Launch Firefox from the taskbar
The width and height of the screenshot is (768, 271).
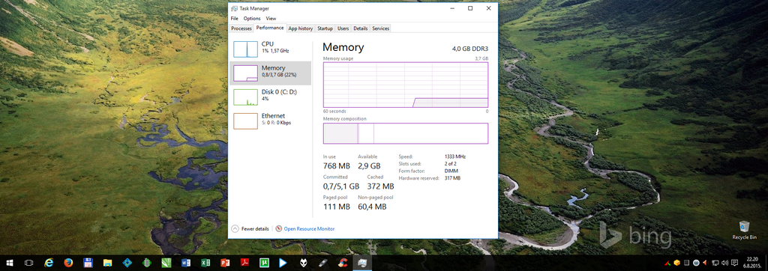tap(68, 264)
